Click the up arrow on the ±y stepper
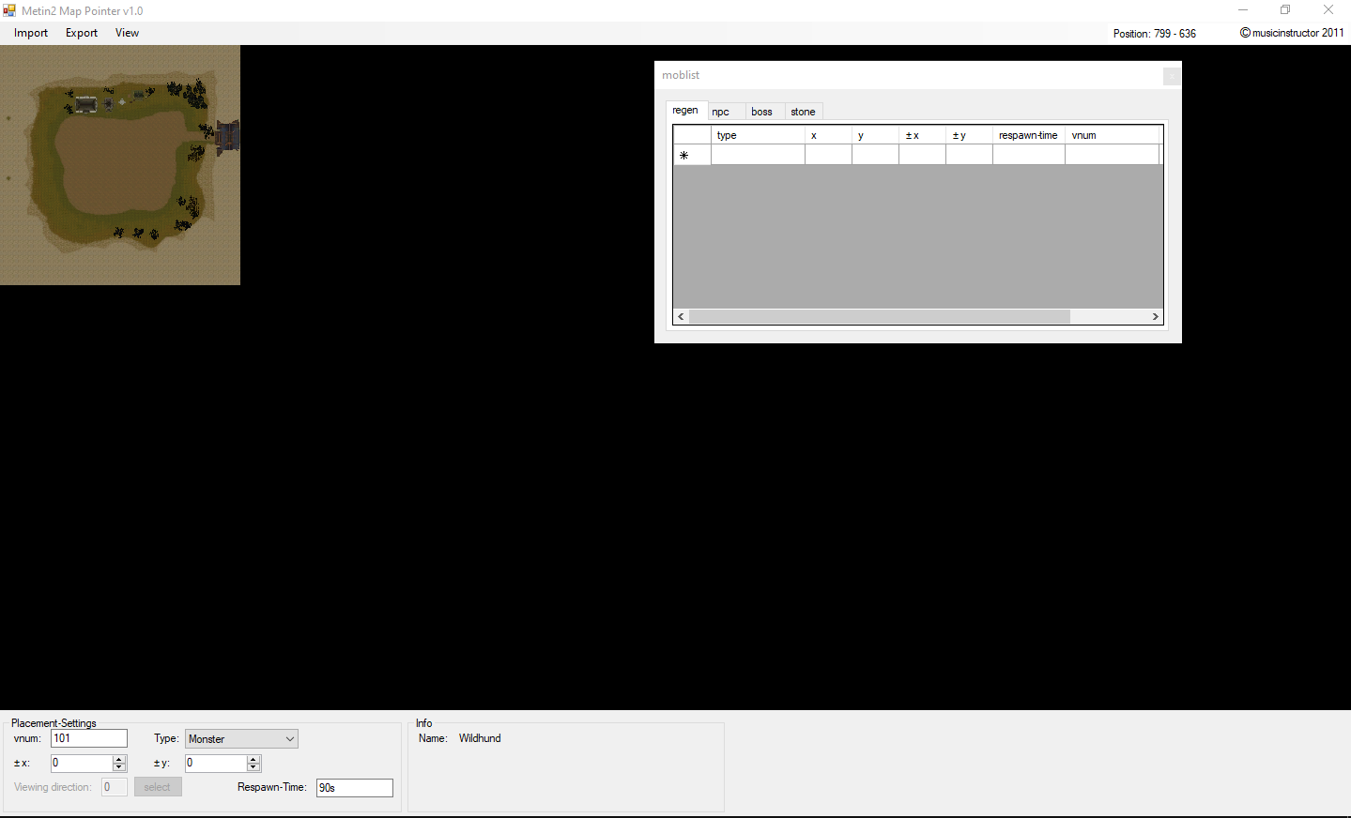 tap(253, 758)
